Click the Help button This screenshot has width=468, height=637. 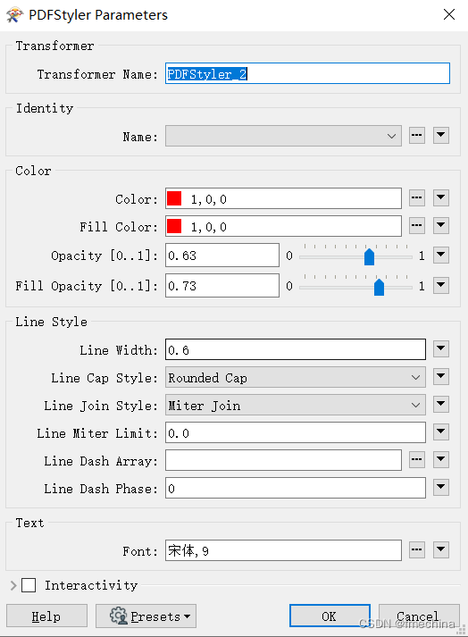click(x=46, y=616)
